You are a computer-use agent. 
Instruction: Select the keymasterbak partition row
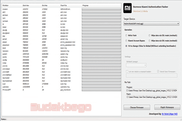pos(62,81)
